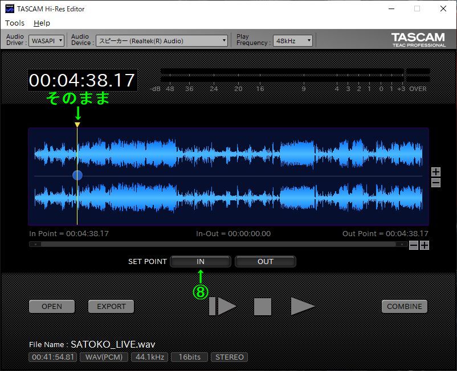Click the file duration 00:41:54.81
Image resolution: width=457 pixels, height=371 pixels.
pos(53,357)
